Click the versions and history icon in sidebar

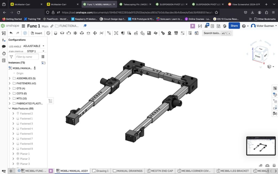pos(4,54)
